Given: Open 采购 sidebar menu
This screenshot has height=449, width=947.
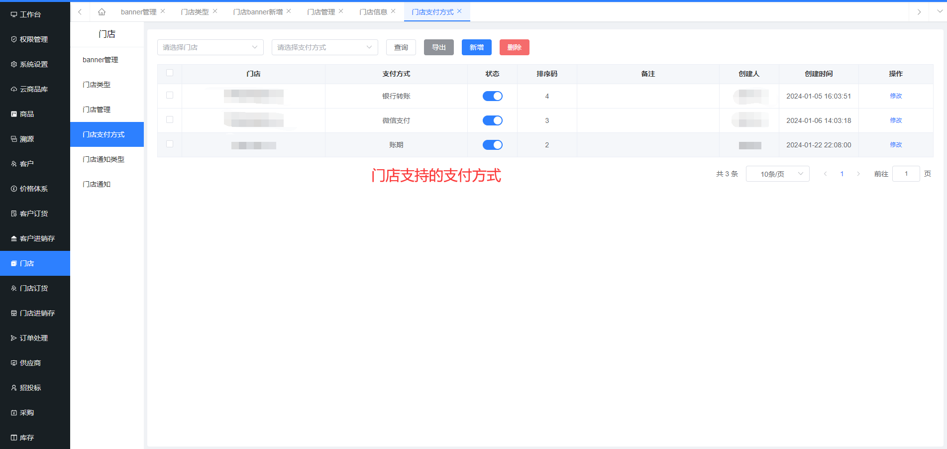Looking at the screenshot, I should pyautogui.click(x=35, y=413).
